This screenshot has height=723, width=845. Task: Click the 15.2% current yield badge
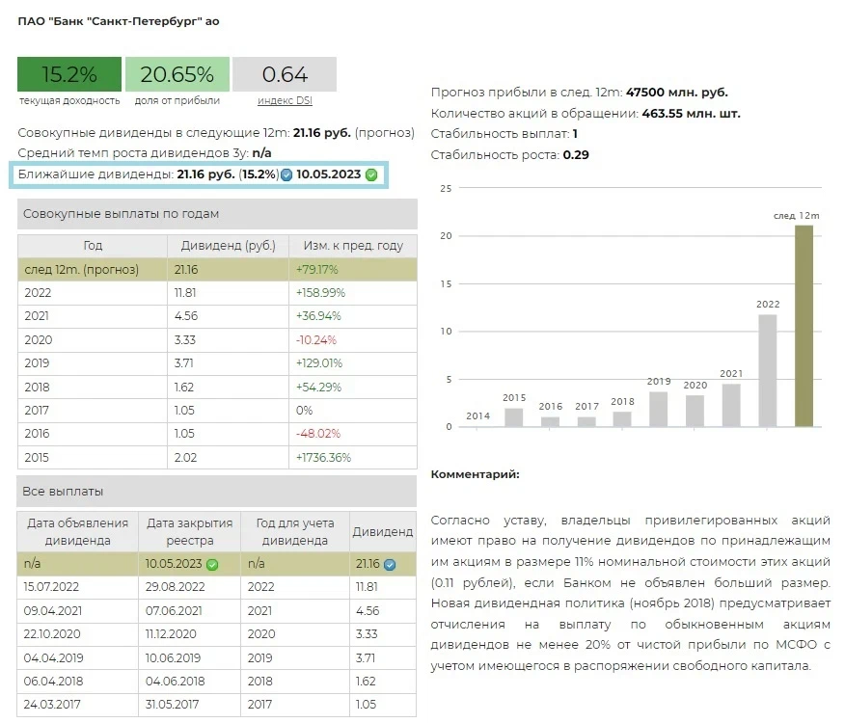click(69, 74)
